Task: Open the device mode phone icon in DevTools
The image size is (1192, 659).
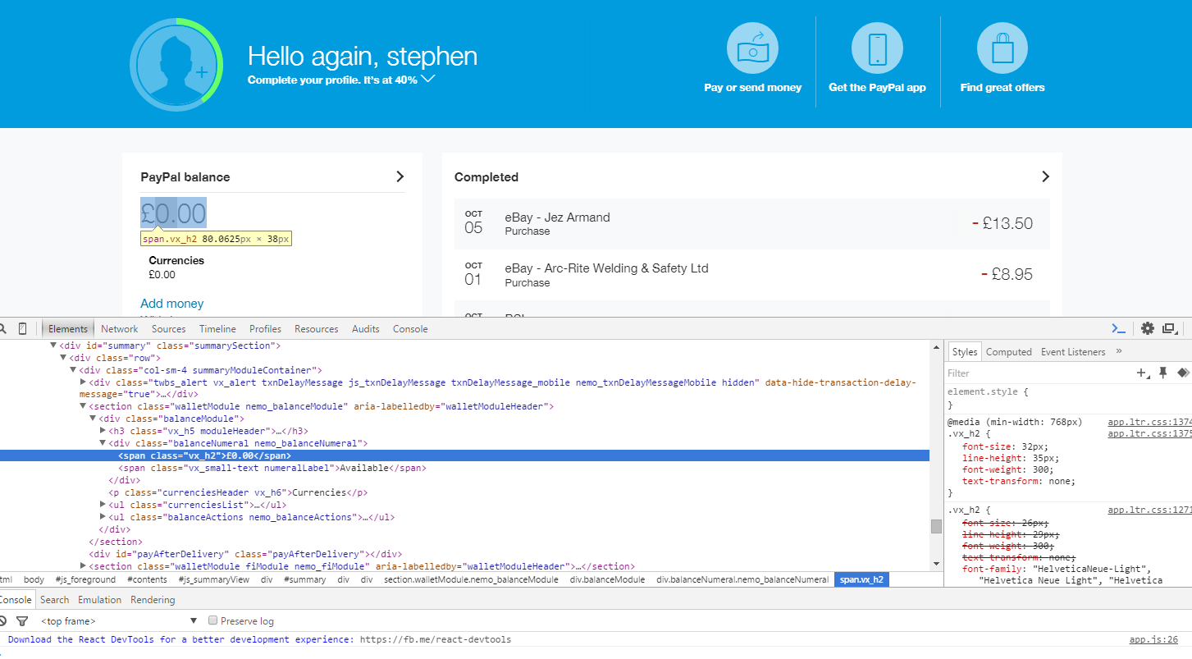Action: coord(22,328)
